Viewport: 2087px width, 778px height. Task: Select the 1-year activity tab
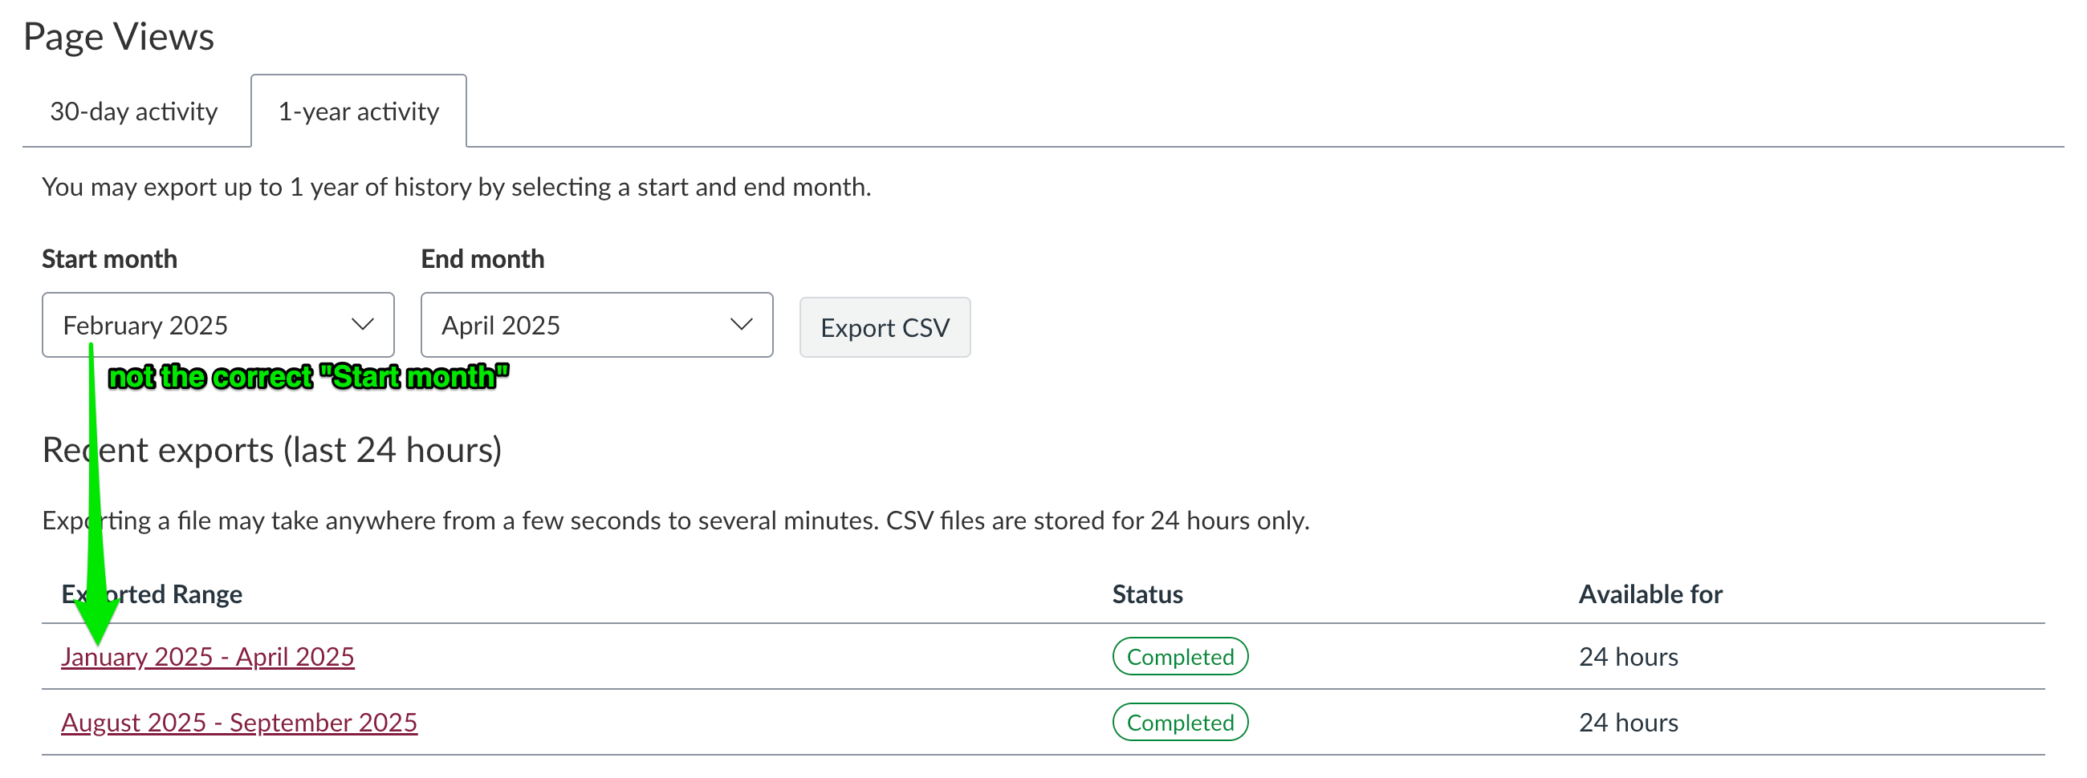pyautogui.click(x=358, y=111)
